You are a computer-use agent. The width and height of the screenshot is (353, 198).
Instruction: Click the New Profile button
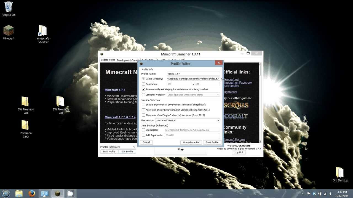point(109,152)
